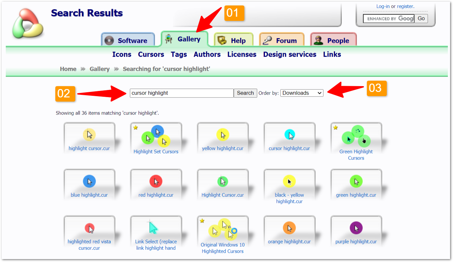Image resolution: width=453 pixels, height=262 pixels.
Task: Open the blue highlight.cur link
Action: pos(89,195)
